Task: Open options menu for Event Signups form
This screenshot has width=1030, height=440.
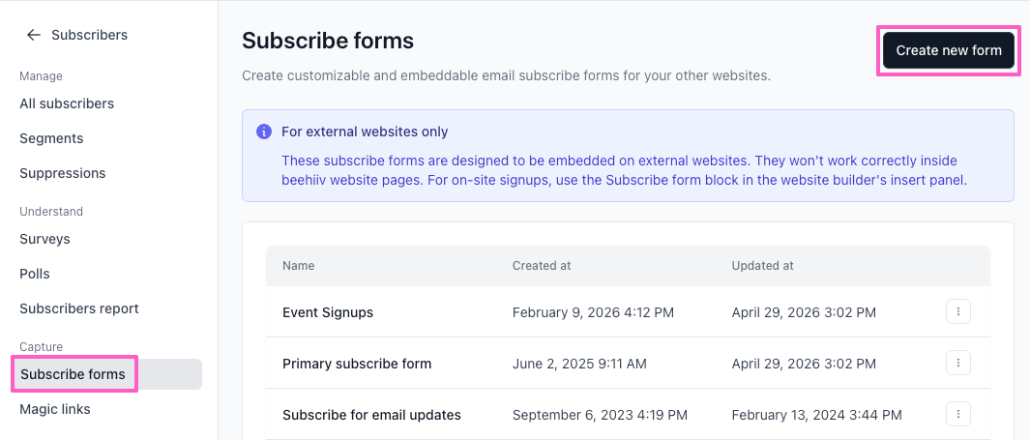Action: pyautogui.click(x=958, y=312)
